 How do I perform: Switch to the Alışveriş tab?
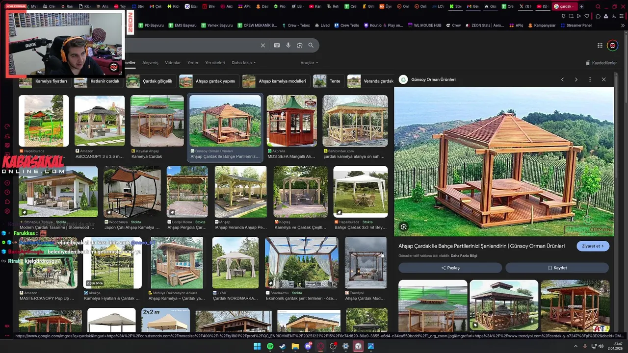pyautogui.click(x=150, y=63)
